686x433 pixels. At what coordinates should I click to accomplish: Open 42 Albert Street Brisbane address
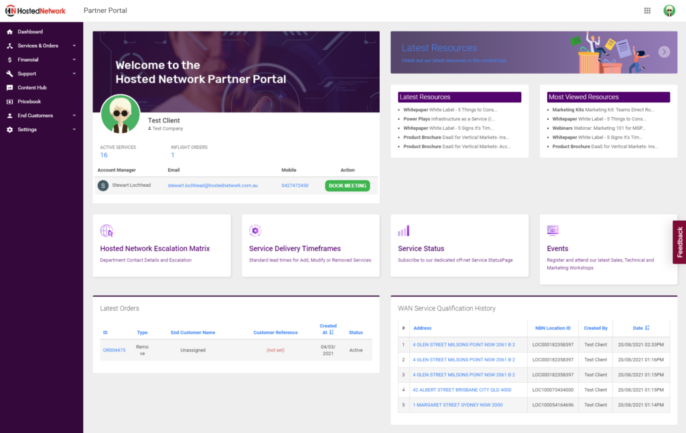462,389
